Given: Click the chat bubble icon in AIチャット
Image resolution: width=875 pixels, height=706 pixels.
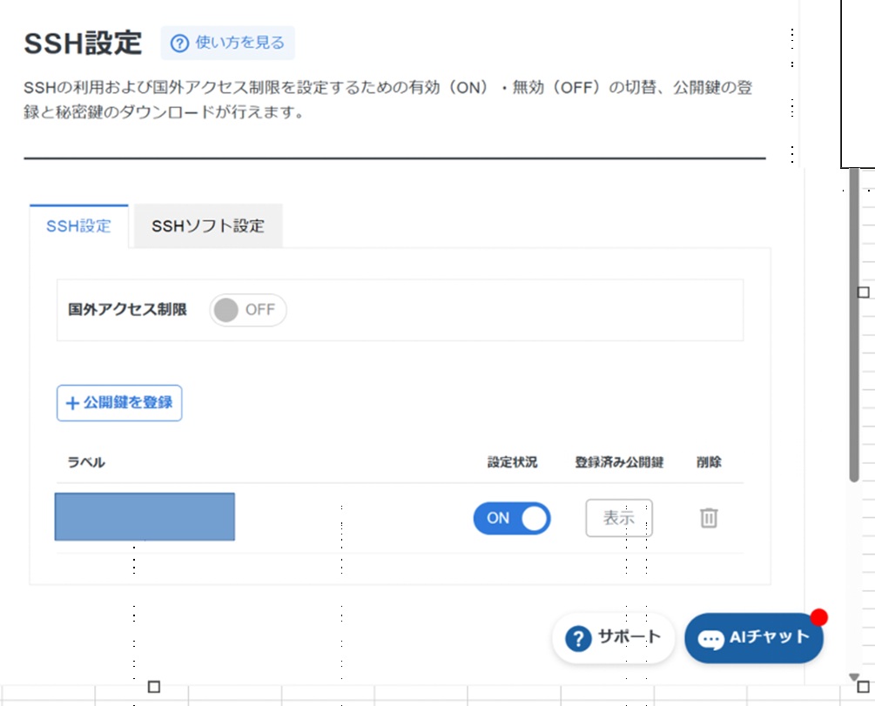Looking at the screenshot, I should pos(710,639).
